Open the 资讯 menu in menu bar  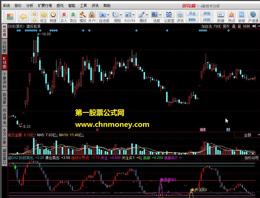point(95,6)
